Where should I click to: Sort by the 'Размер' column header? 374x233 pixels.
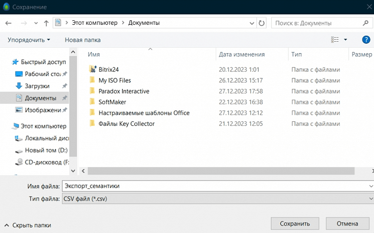[x=362, y=54]
